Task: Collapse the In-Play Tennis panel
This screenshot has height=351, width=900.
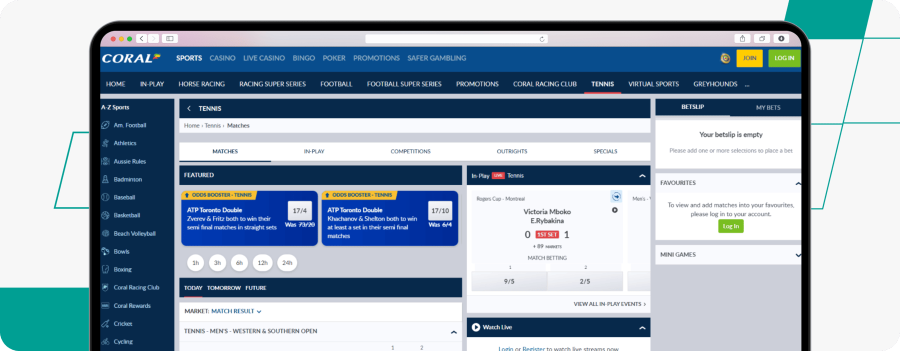Action: point(642,176)
